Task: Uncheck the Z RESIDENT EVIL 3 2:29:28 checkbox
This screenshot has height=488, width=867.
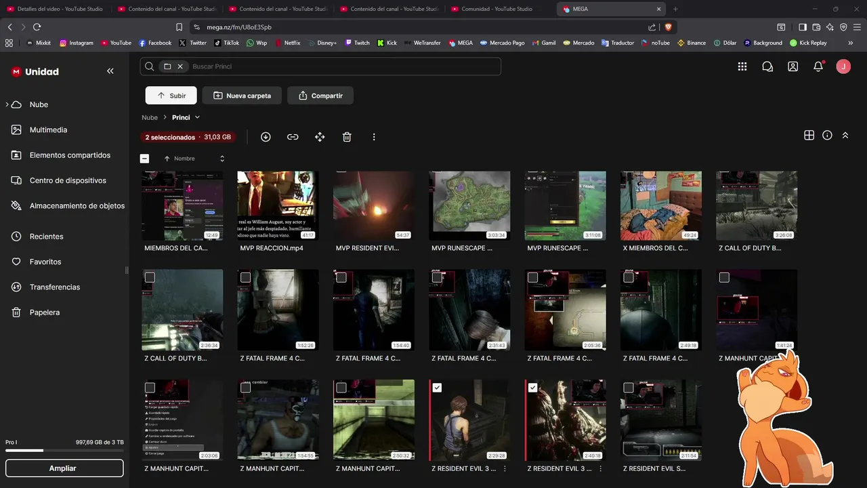Action: point(437,388)
